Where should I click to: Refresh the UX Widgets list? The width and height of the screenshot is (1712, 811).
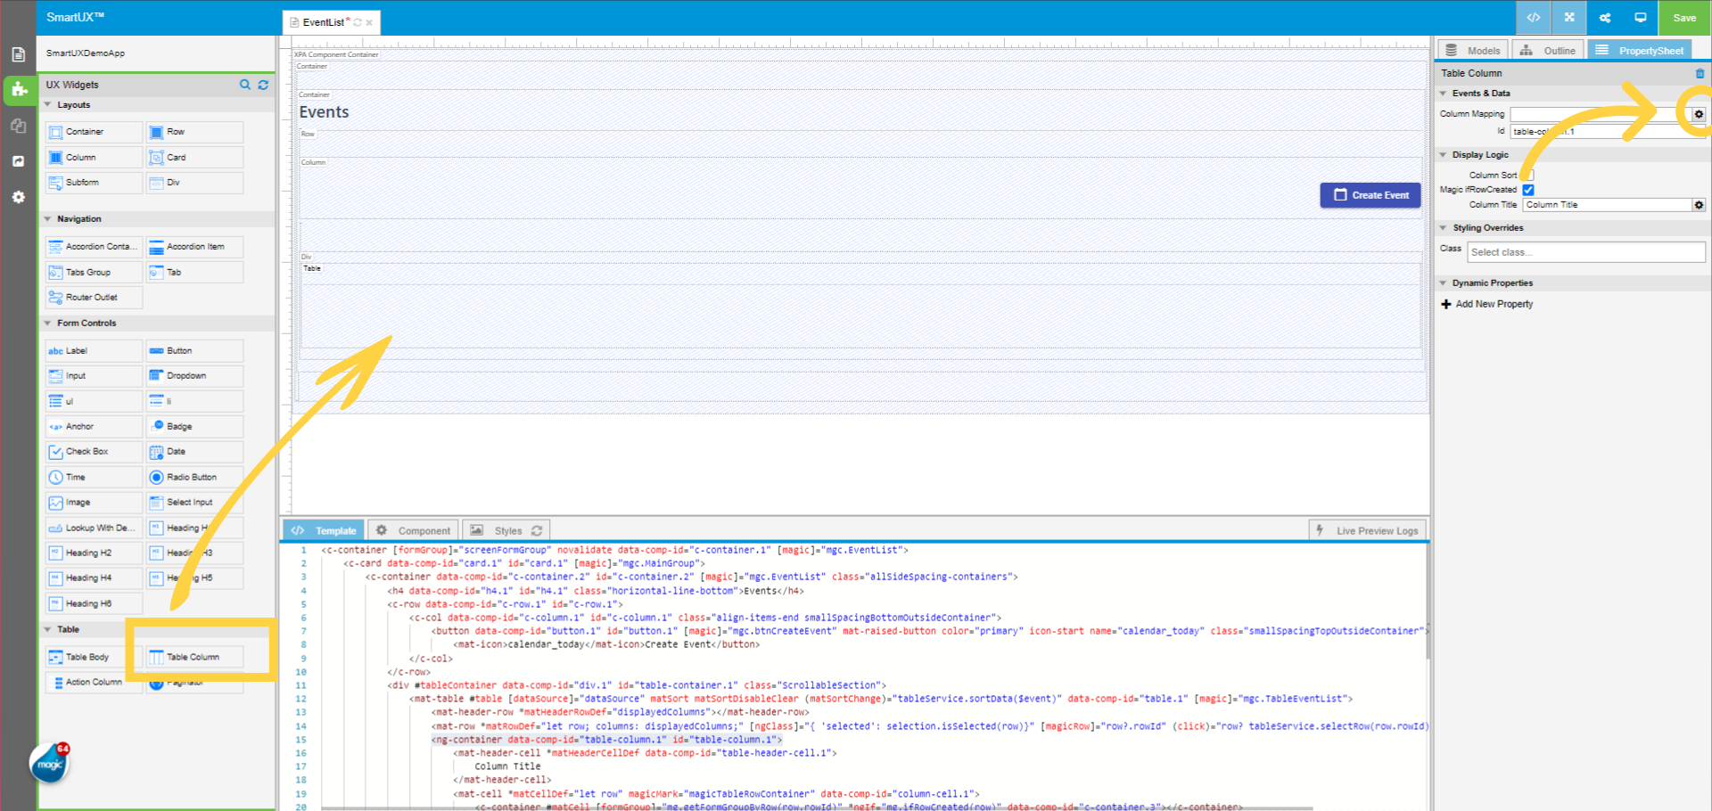click(x=263, y=85)
